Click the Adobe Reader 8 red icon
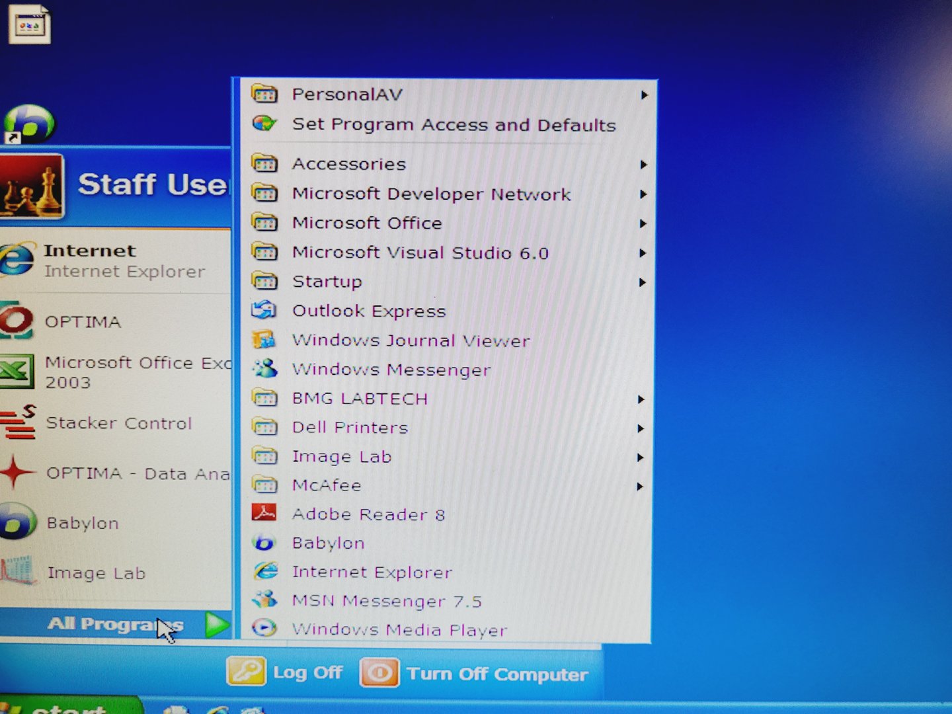 [x=264, y=514]
